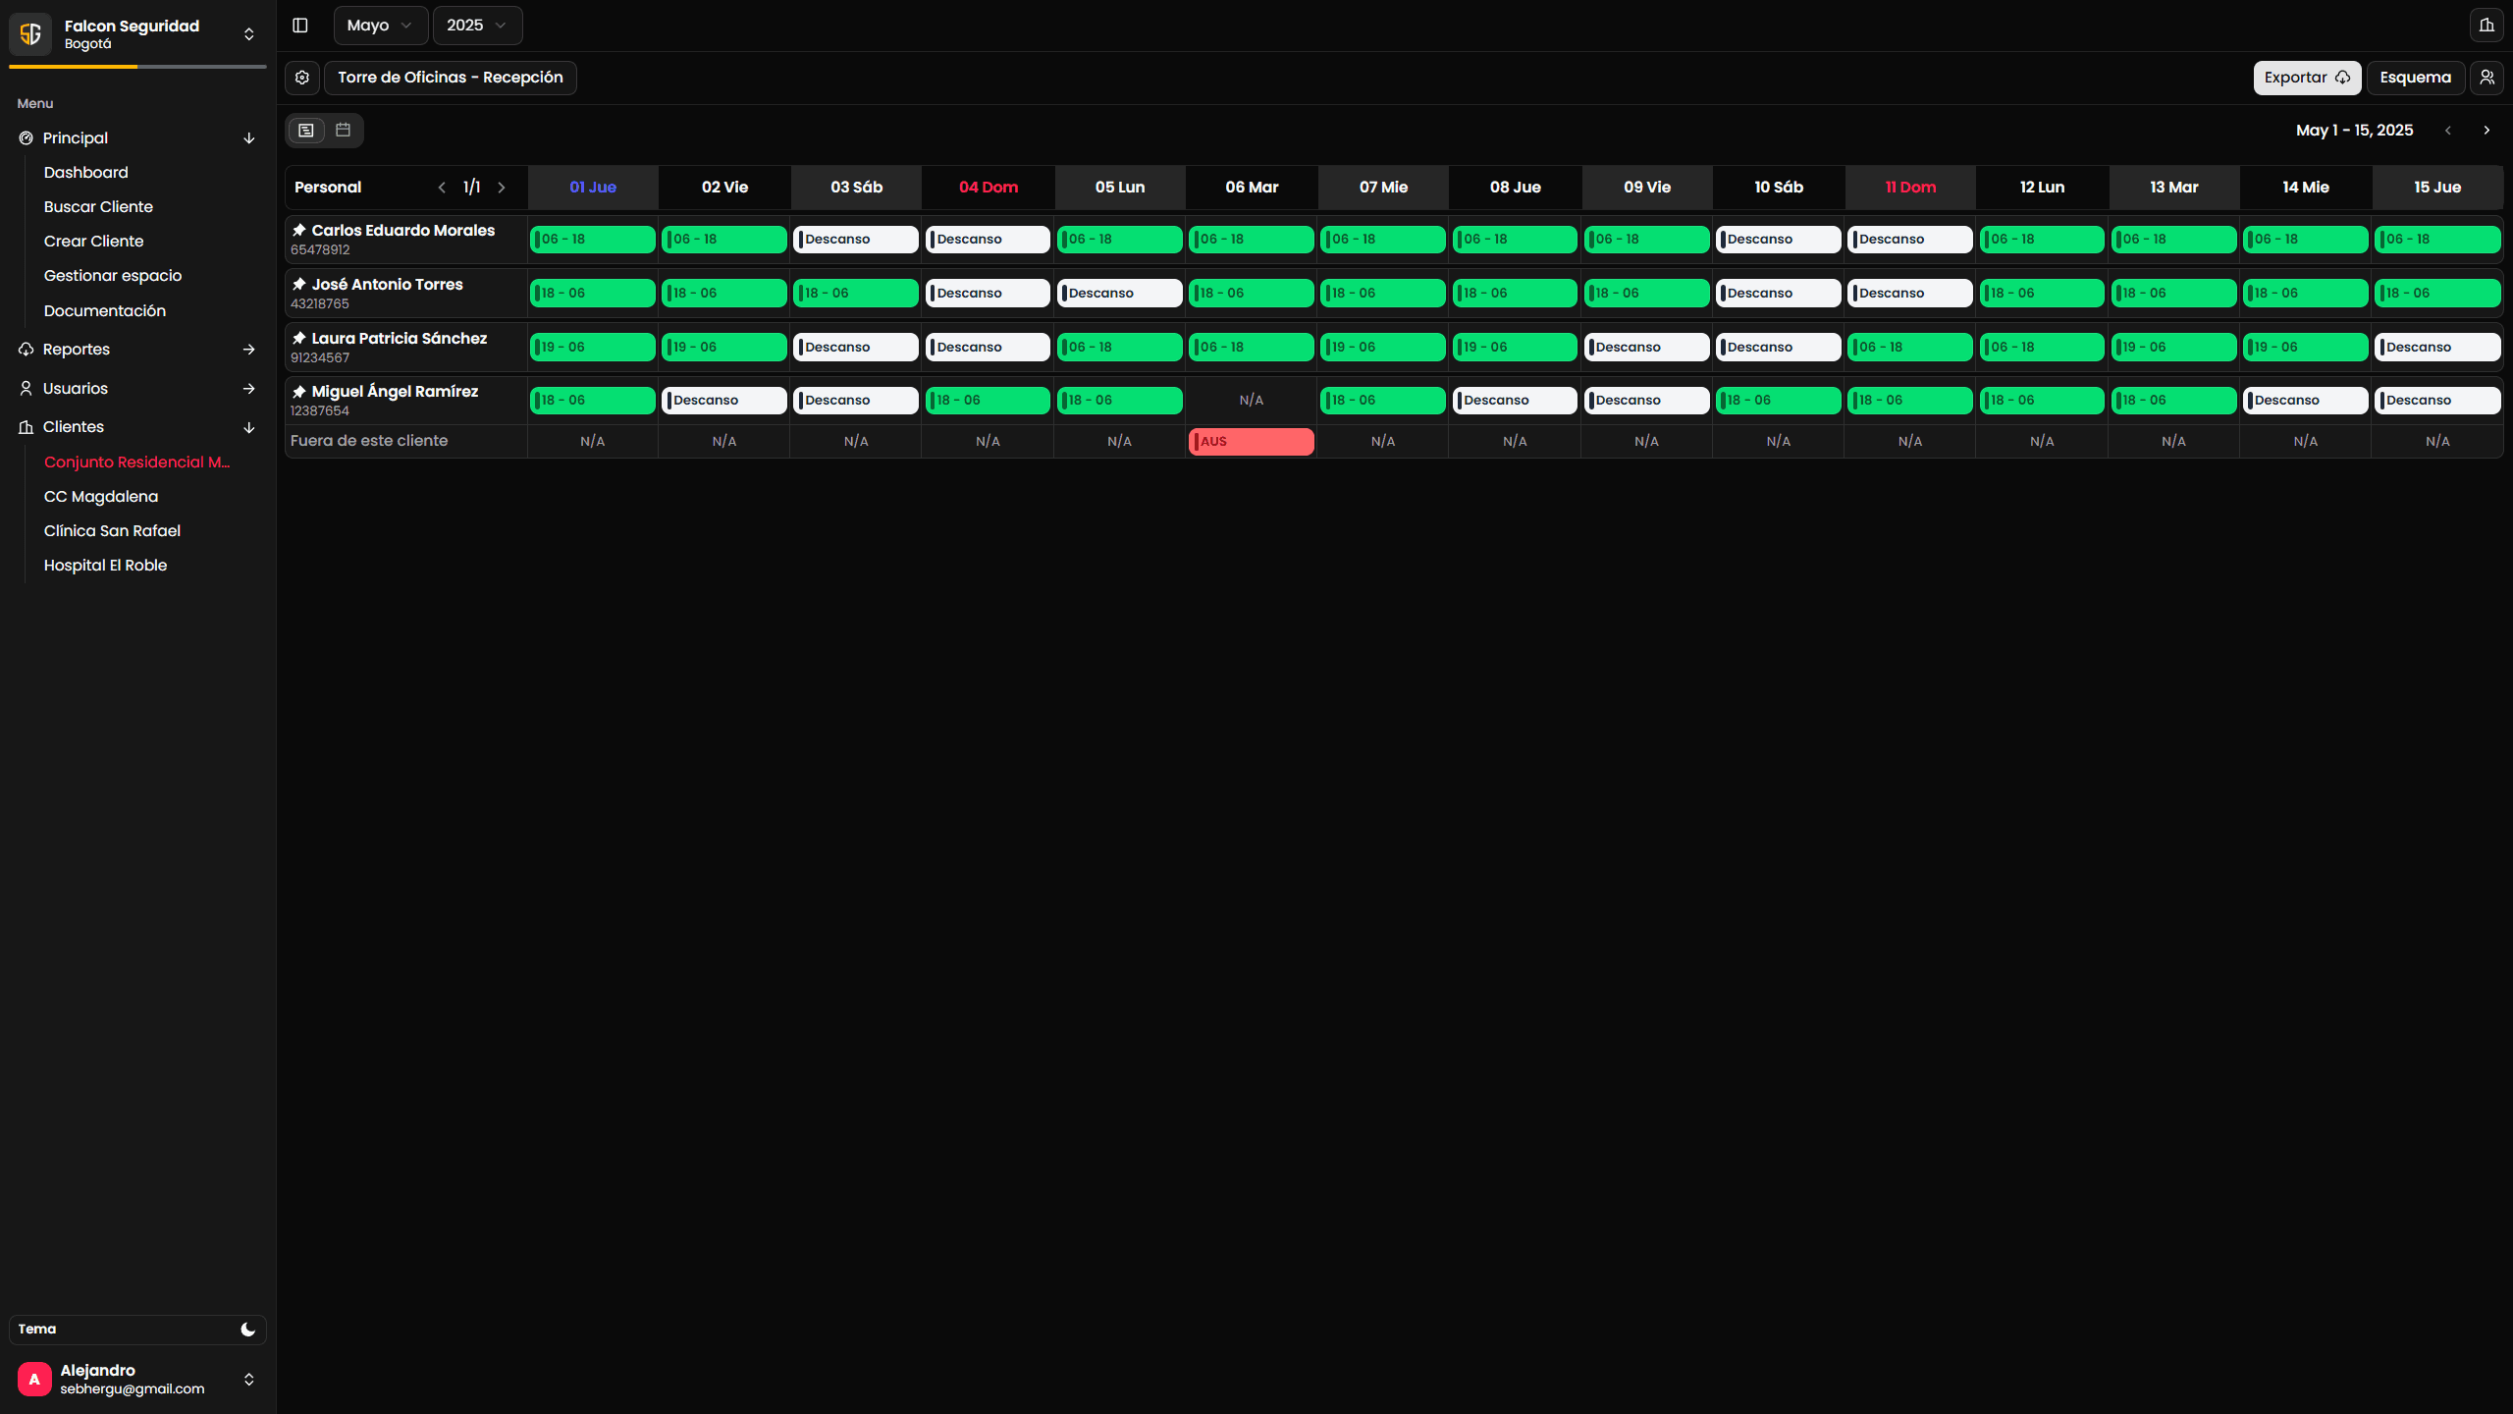Screen dimensions: 2513x1414
Task: Open the users icon next to Esquema
Action: coord(2486,78)
